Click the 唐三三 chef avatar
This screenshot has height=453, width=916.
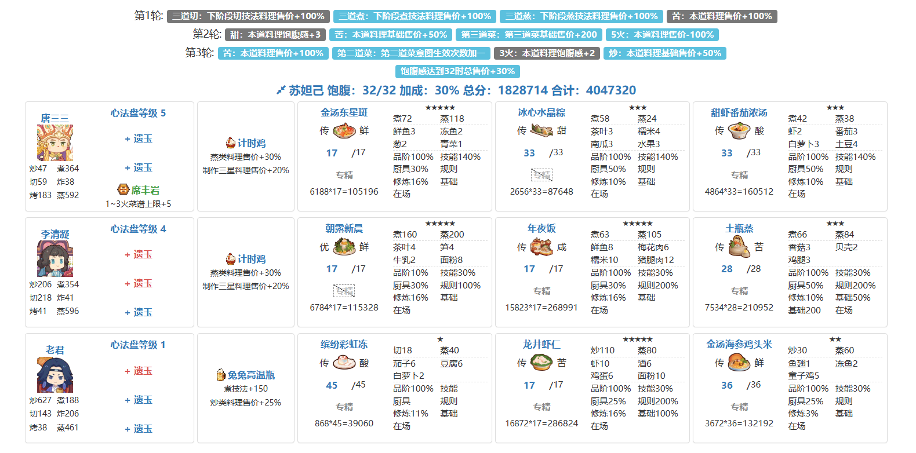55,143
